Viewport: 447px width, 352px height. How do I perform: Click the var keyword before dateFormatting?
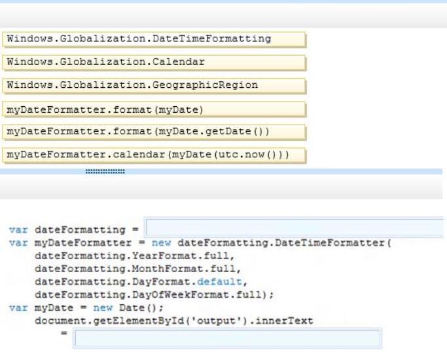click(x=18, y=230)
